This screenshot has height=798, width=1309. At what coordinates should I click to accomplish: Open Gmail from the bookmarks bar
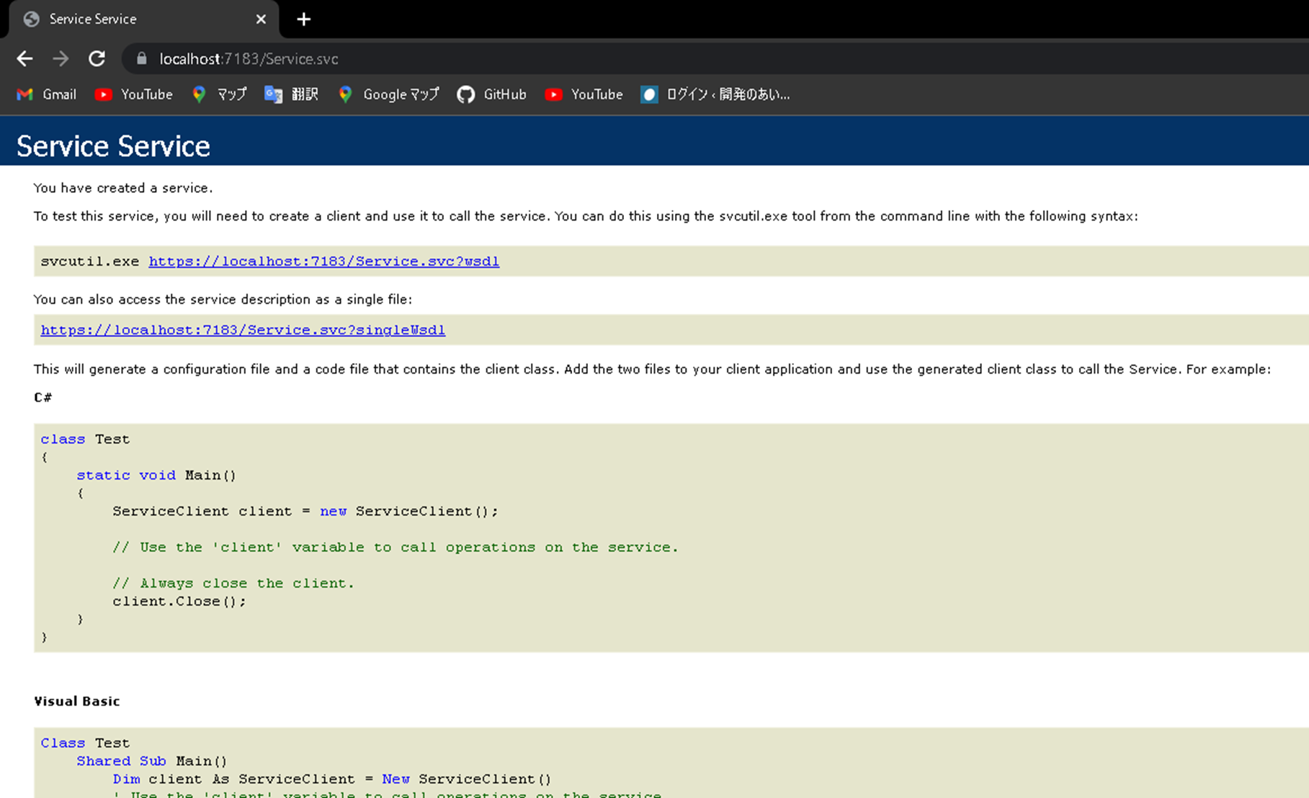pyautogui.click(x=46, y=94)
